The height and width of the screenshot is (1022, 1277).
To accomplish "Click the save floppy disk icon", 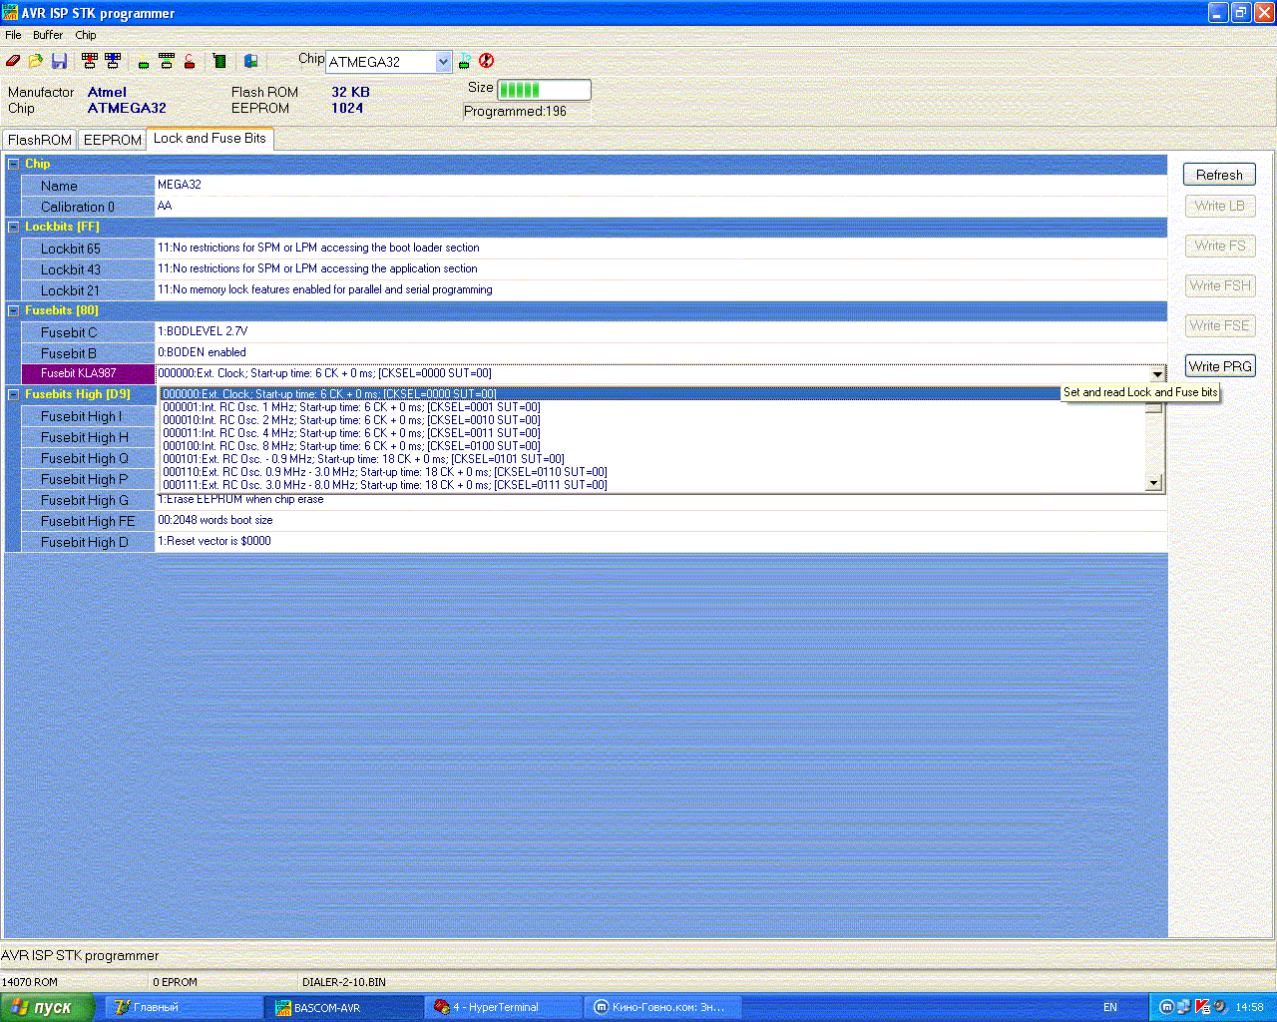I will 59,61.
